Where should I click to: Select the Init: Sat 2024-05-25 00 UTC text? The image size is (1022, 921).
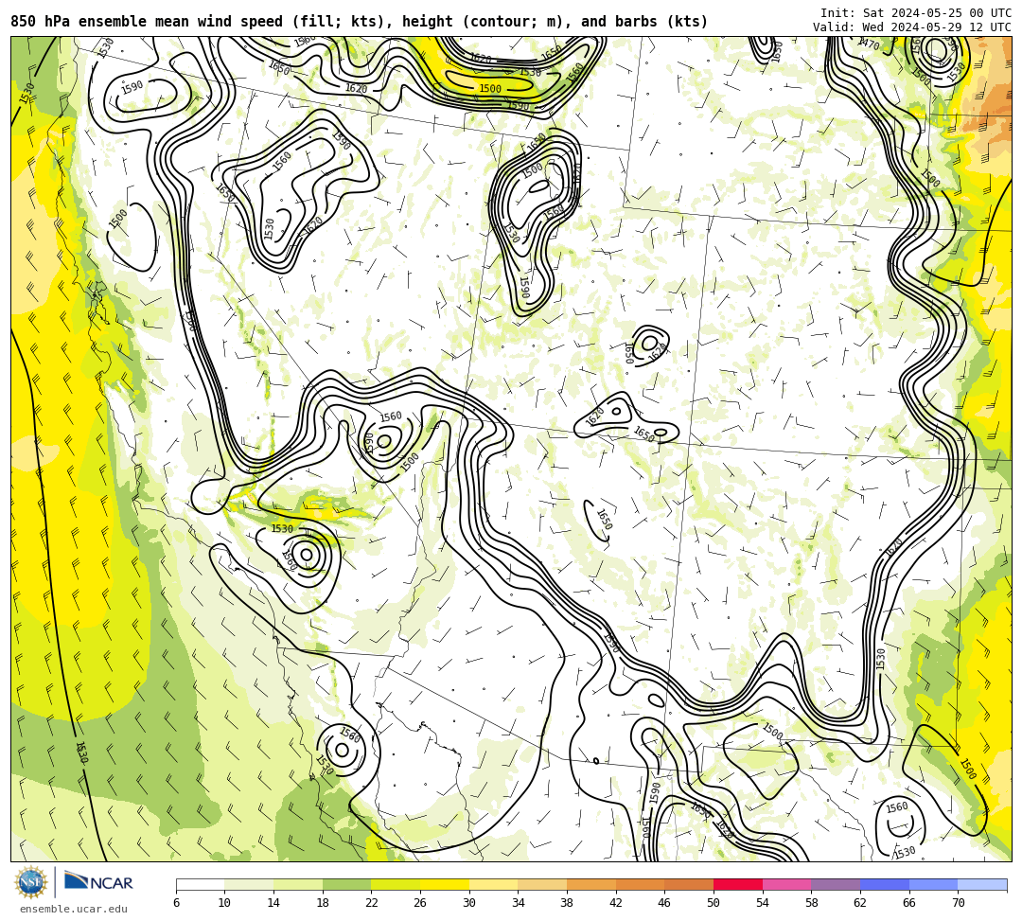point(916,13)
